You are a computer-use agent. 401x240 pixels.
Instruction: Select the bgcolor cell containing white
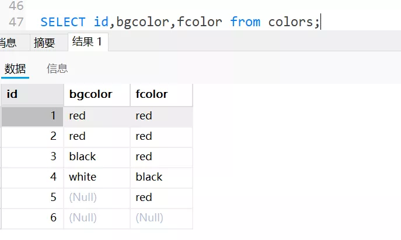click(x=96, y=177)
